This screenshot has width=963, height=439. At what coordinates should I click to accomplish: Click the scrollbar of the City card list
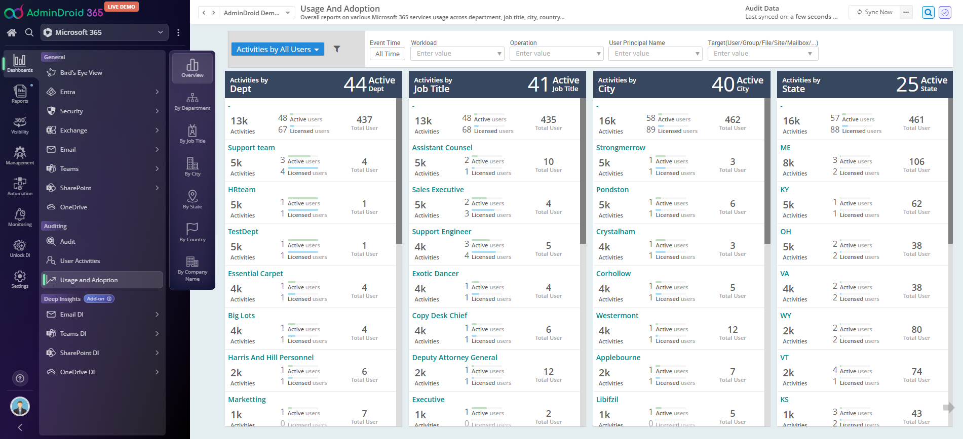coord(767,171)
